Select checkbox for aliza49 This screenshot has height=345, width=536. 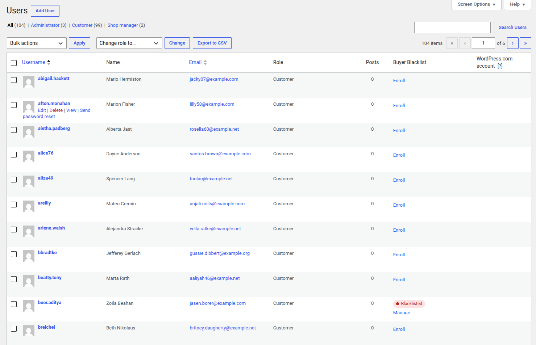[x=14, y=180]
